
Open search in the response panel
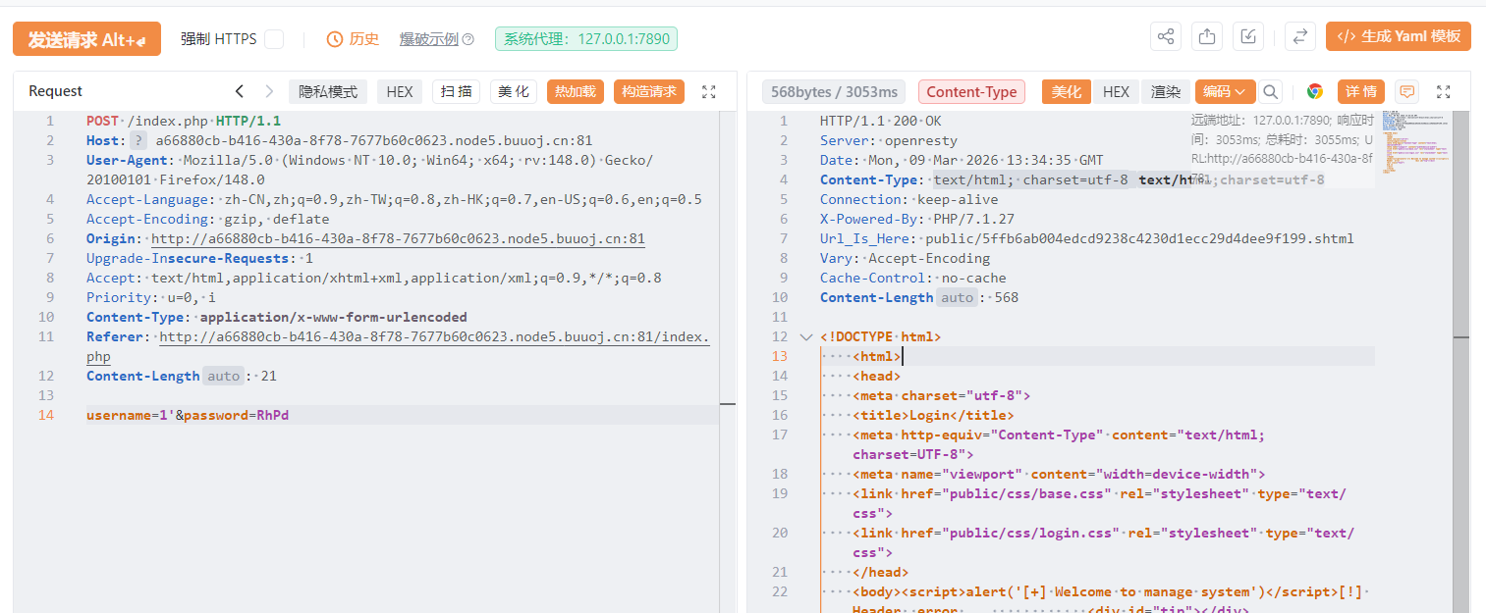coord(1271,91)
